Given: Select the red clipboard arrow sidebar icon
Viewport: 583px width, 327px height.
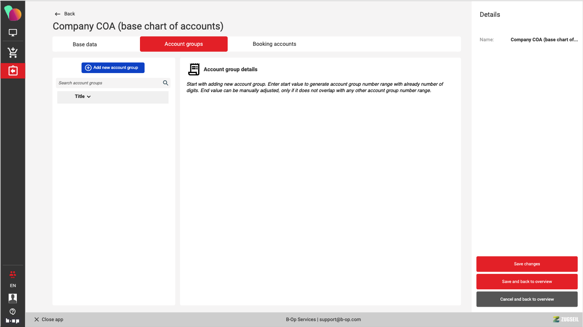Looking at the screenshot, I should point(13,71).
